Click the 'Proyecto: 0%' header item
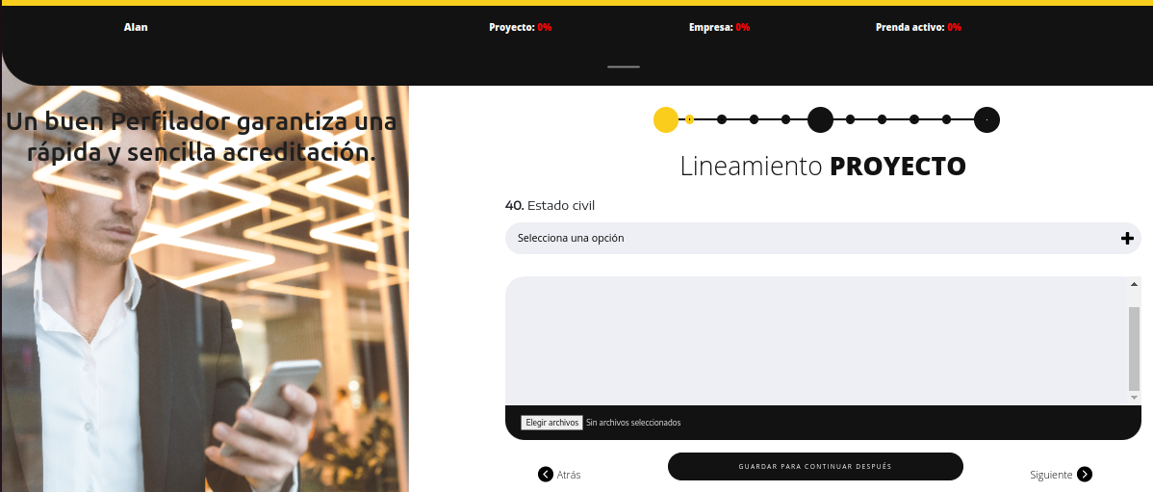 pyautogui.click(x=520, y=27)
